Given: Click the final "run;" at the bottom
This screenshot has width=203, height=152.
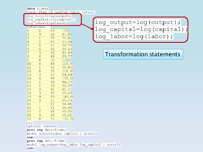Looking at the screenshot, I should [x=31, y=148].
